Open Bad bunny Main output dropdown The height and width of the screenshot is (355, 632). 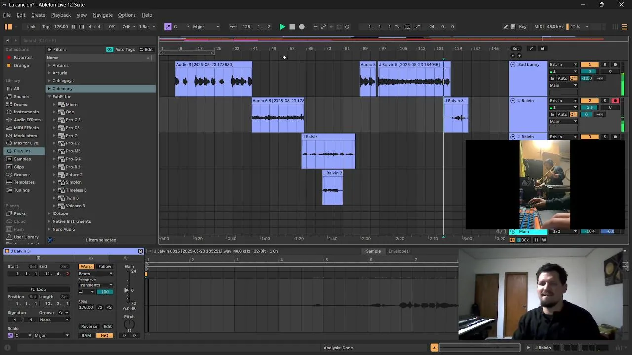coord(563,85)
